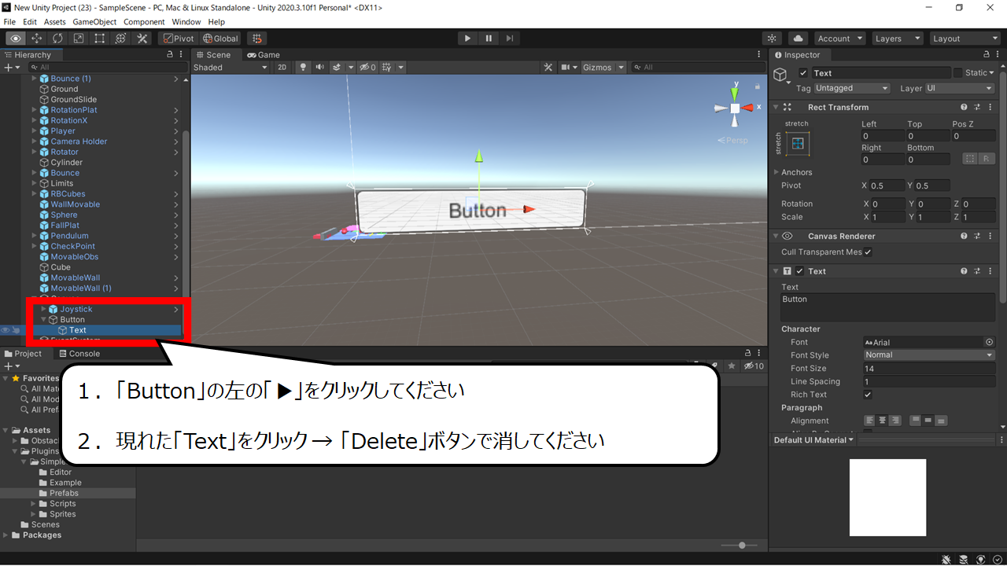
Task: Disable the Text component checkbox
Action: click(x=800, y=271)
